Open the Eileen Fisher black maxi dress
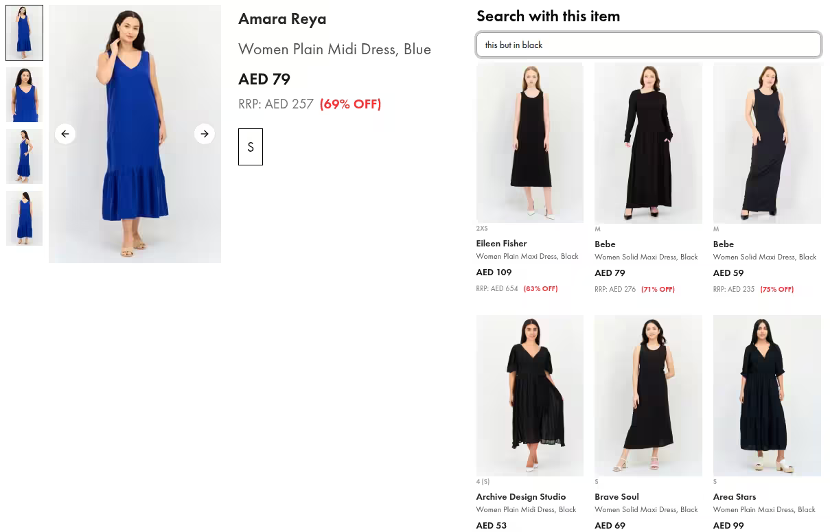This screenshot has width=830, height=532. [x=529, y=142]
